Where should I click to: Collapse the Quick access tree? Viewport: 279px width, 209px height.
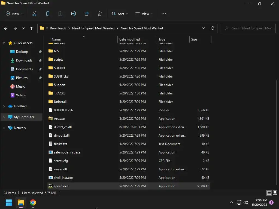[4, 43]
